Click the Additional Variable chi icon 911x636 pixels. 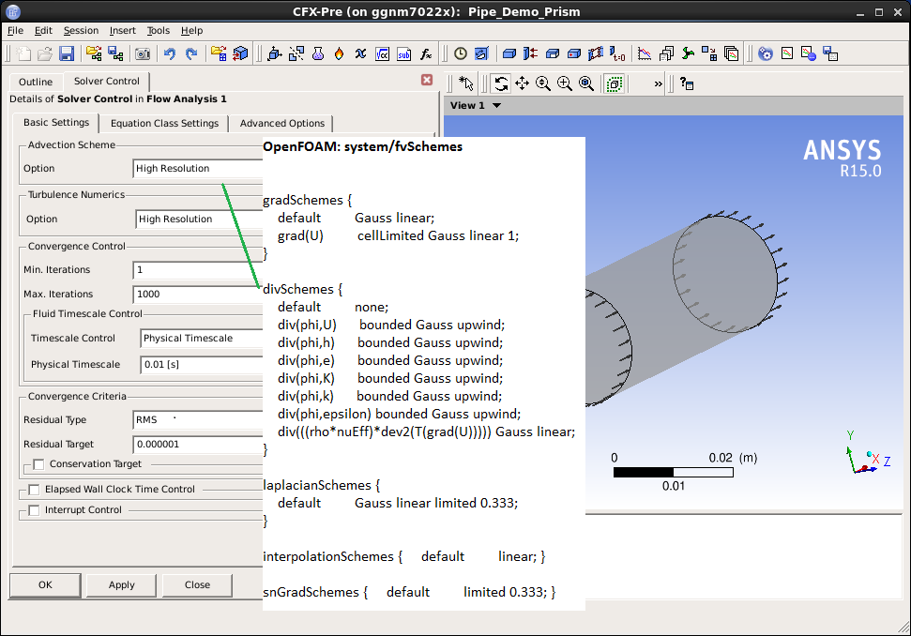click(361, 54)
